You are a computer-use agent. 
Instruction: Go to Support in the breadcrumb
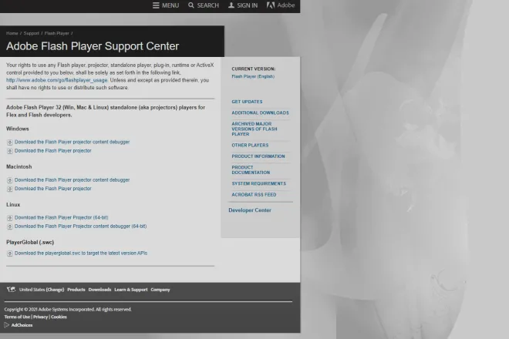point(31,33)
